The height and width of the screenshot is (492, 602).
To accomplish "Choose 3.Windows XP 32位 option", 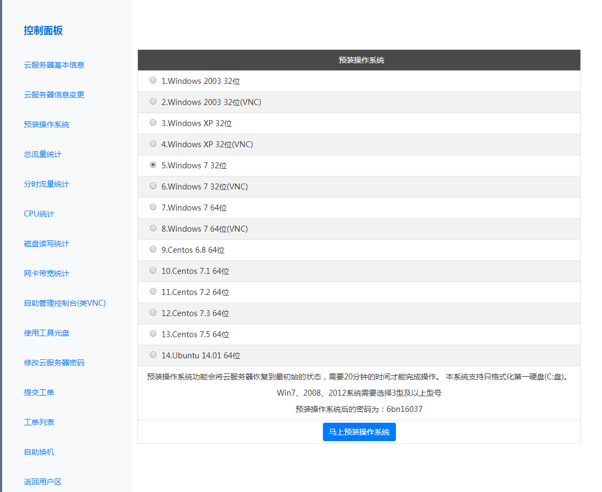I will pos(153,123).
